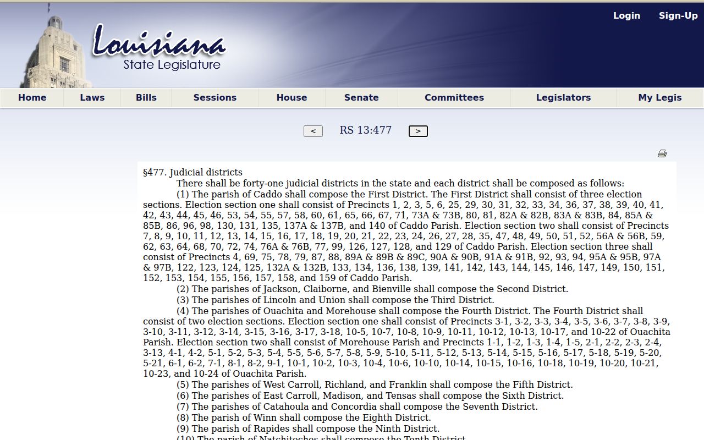Click the line about West Carroll, Richland, and Franklin

375,385
